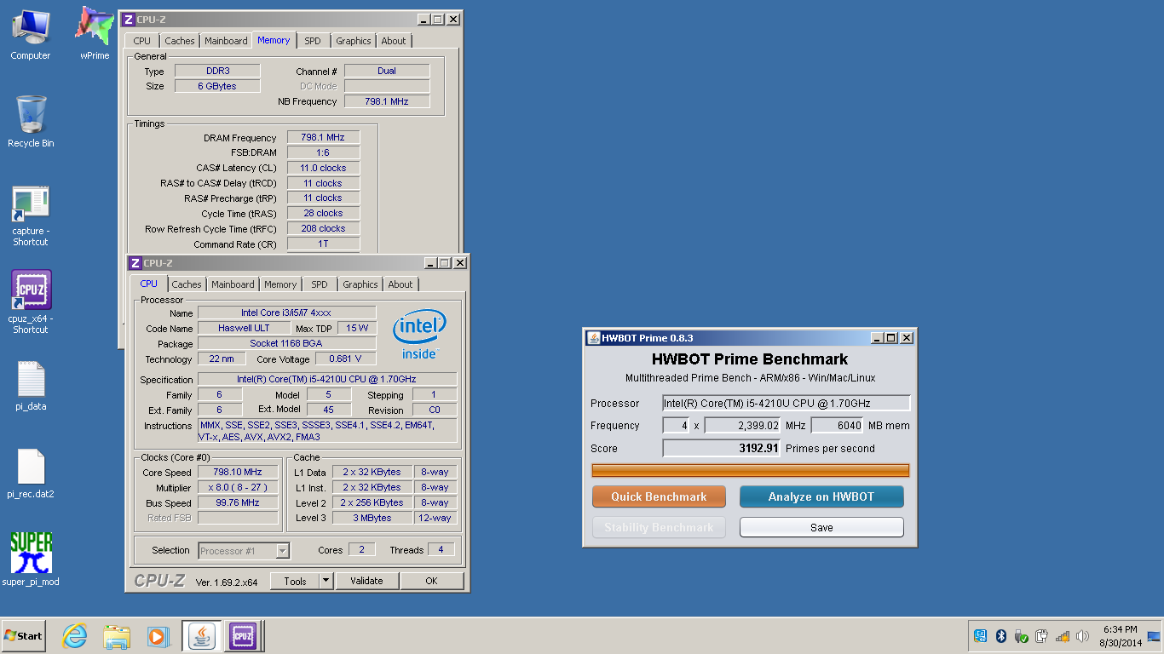Image resolution: width=1164 pixels, height=654 pixels.
Task: Click the Code Name Haswell ULT value
Action: [x=244, y=328]
